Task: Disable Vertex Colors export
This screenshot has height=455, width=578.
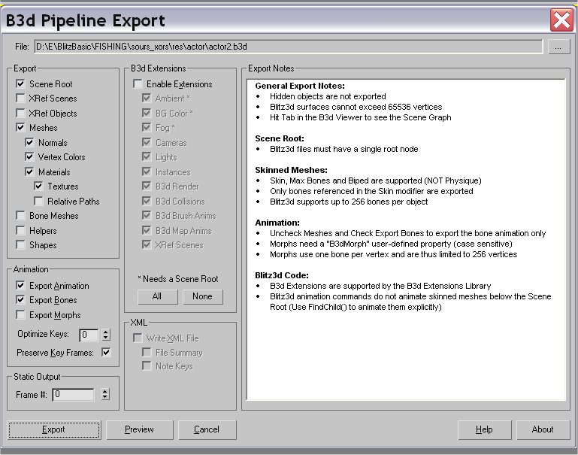Action: coord(29,157)
